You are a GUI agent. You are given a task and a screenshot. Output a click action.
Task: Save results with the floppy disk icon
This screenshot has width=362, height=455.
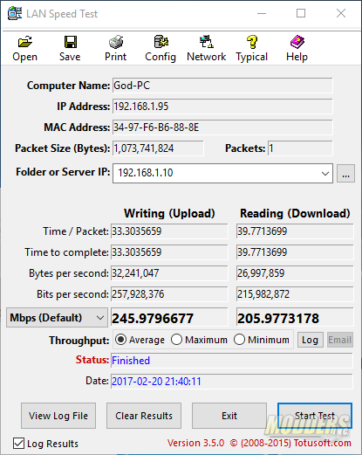[71, 42]
